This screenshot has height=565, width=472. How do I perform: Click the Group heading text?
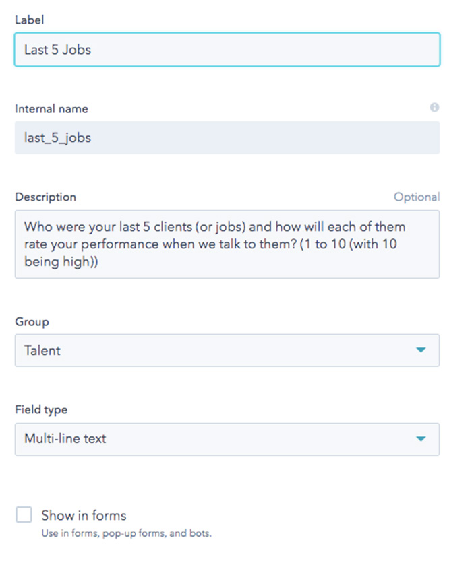click(x=32, y=321)
